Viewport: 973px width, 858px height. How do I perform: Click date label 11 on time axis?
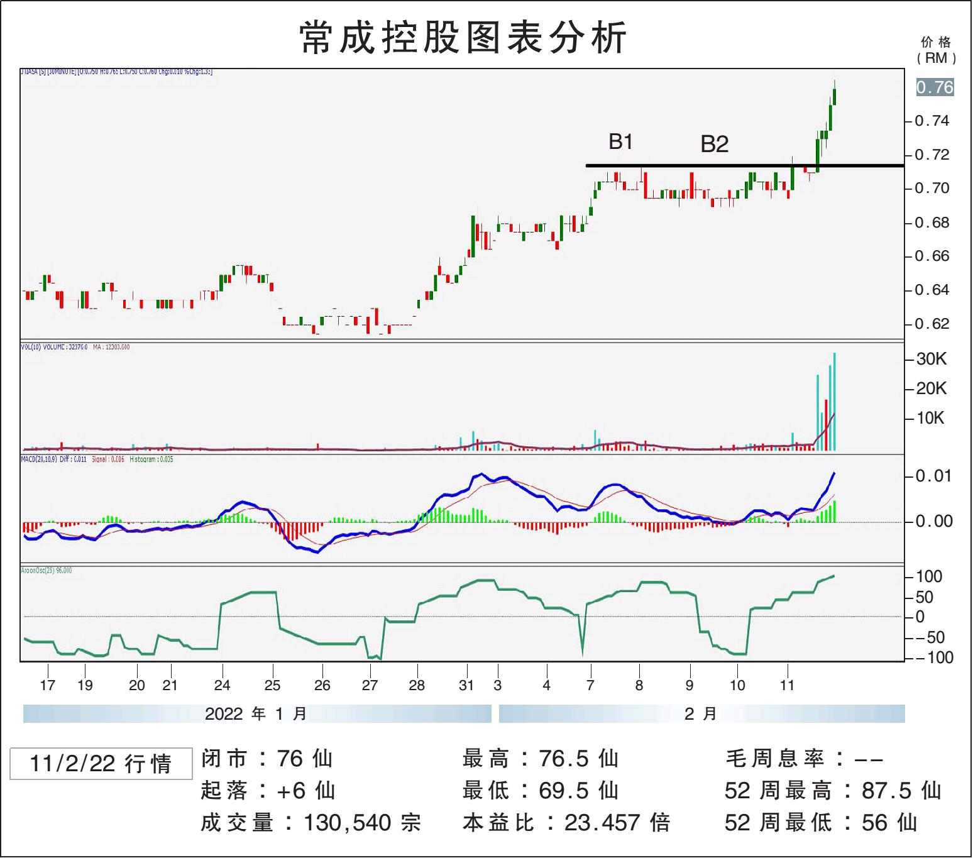(787, 685)
